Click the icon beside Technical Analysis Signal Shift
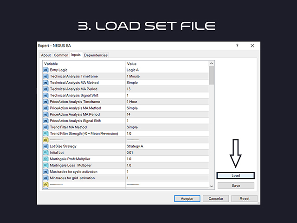Viewport: 297px width, 223px height. click(x=45, y=95)
